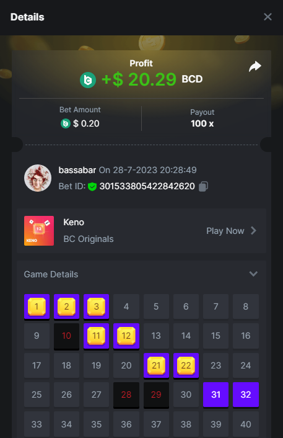Click the username bassabar
This screenshot has height=438, width=283.
(x=77, y=170)
